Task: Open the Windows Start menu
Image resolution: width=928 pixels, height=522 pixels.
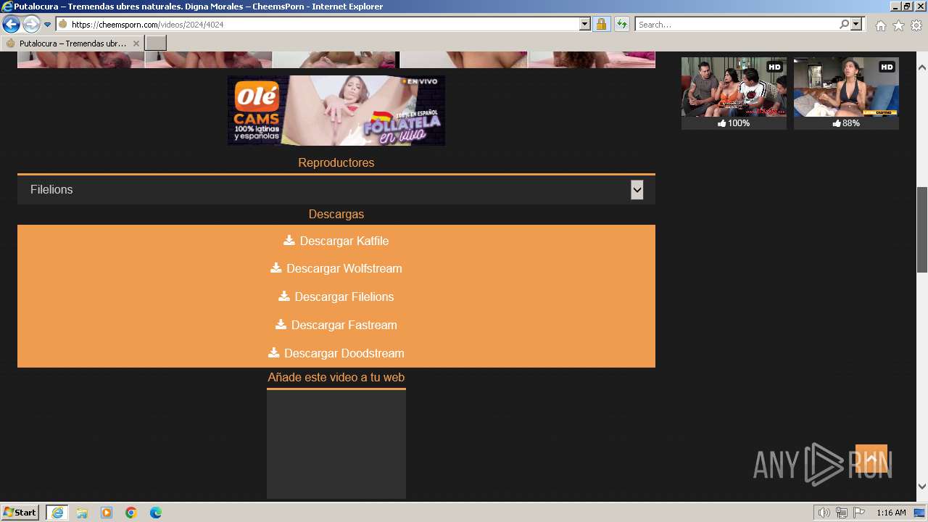Action: tap(20, 512)
